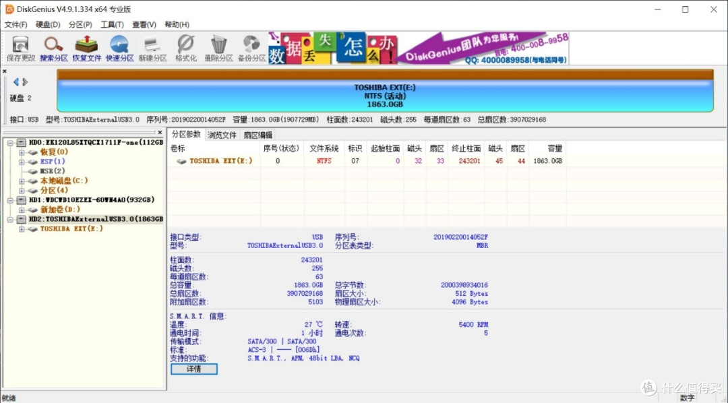This screenshot has height=403, width=728.
Task: Expand the ESP(1) partition node
Action: [22, 162]
